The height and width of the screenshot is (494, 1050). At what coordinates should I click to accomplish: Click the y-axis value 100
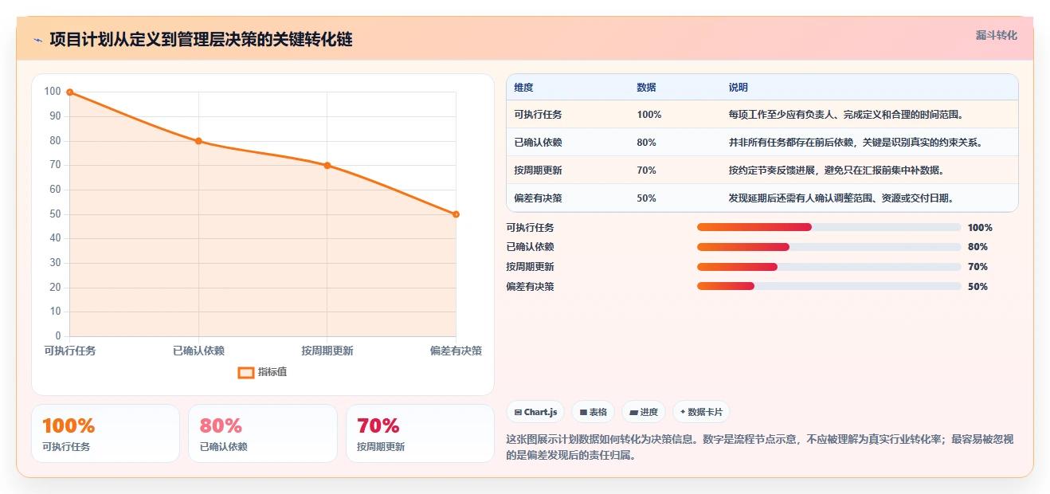(x=53, y=92)
